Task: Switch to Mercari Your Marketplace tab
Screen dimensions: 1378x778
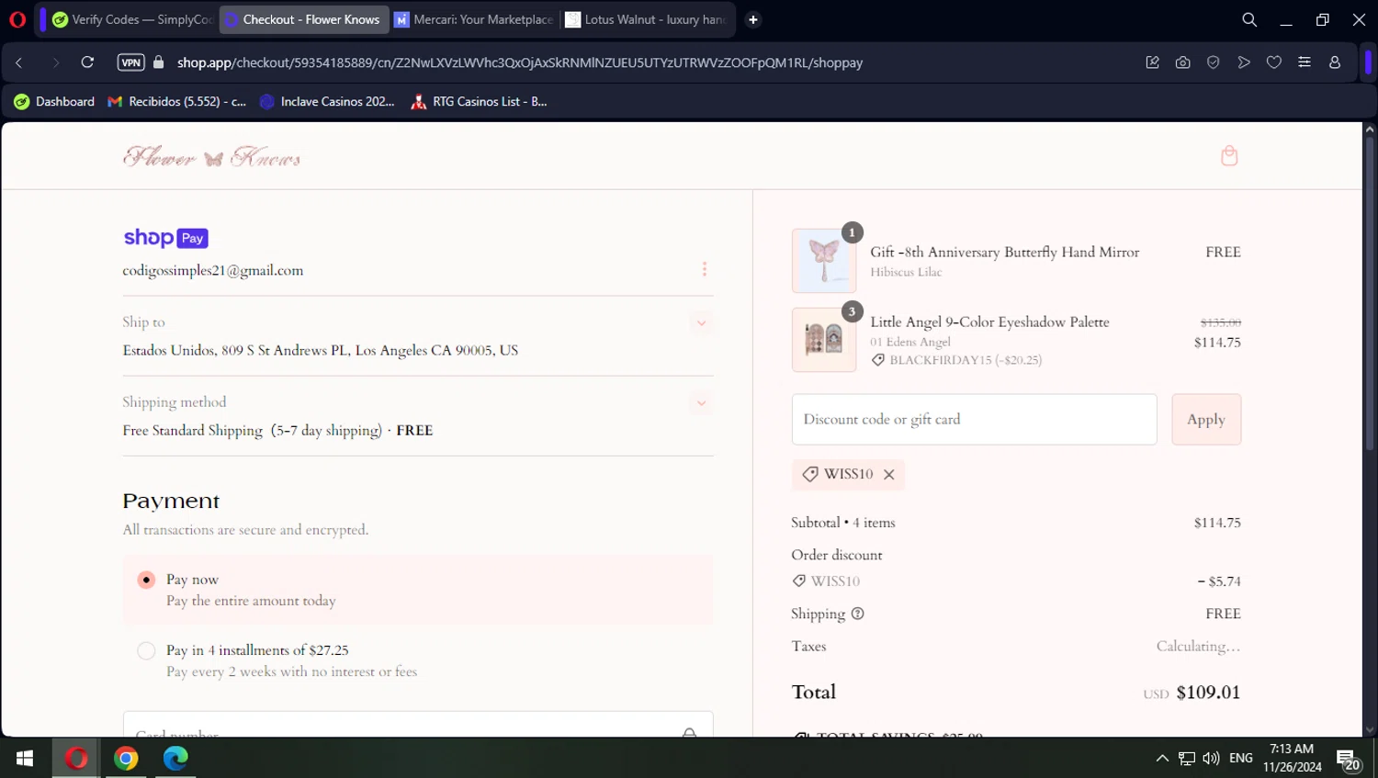Action: point(474,19)
